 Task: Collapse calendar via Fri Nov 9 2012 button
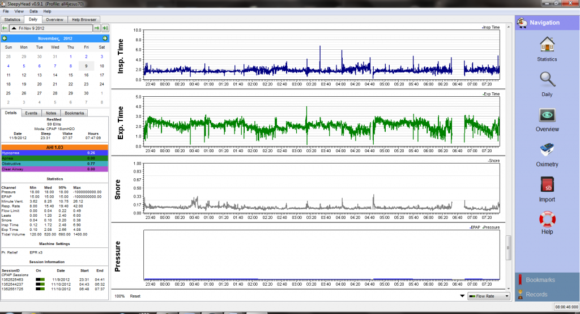[x=51, y=28]
